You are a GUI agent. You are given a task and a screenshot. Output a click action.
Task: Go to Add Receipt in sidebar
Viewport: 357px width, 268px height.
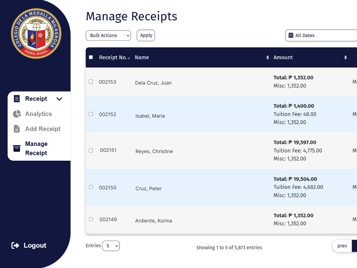43,129
